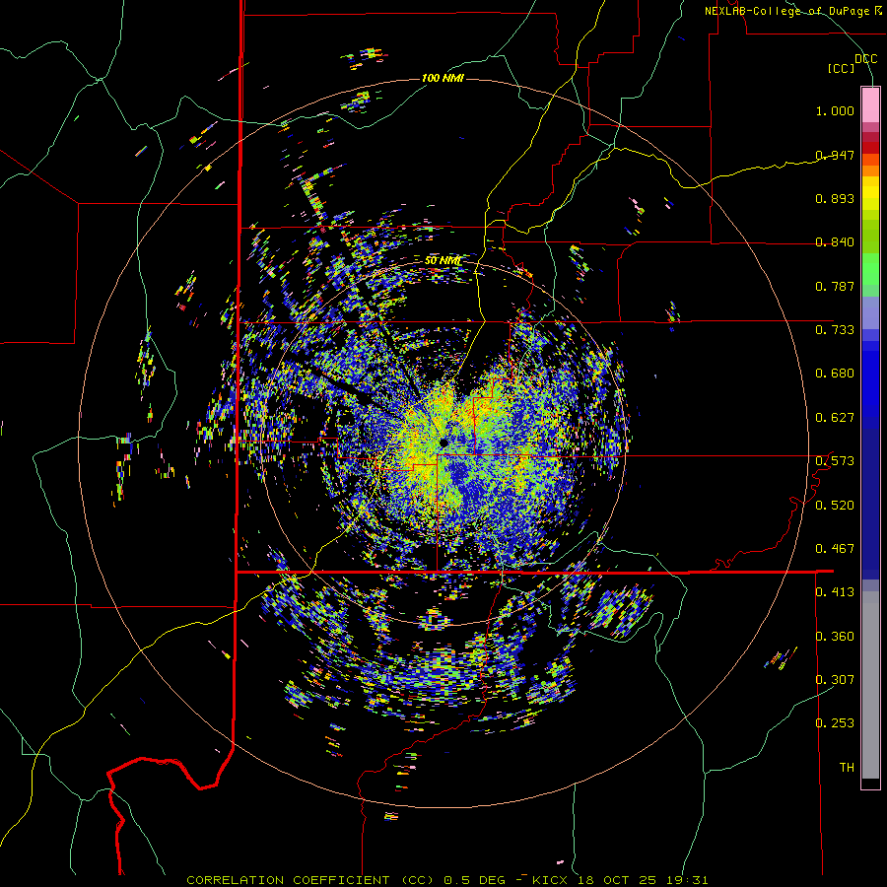
Task: Click the 50 NMI range ring label
Action: [x=443, y=261]
